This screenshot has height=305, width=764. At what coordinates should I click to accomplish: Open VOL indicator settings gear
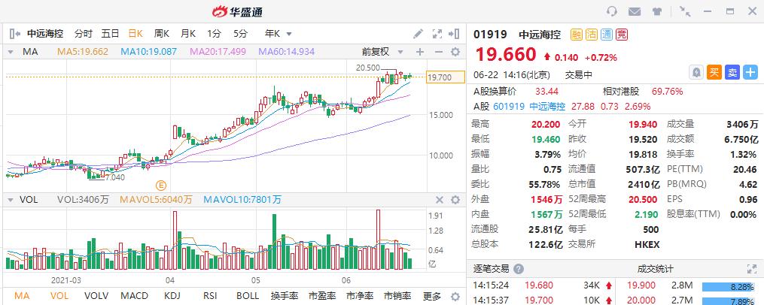pyautogui.click(x=455, y=199)
